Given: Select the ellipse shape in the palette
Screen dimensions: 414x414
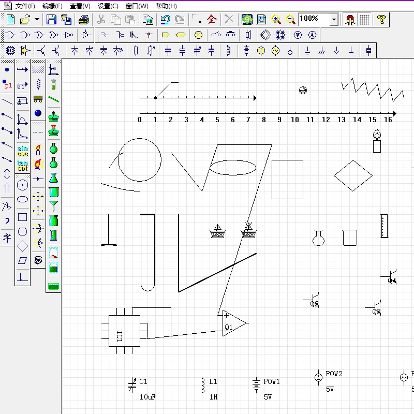Looking at the screenshot, I should pyautogui.click(x=22, y=199).
